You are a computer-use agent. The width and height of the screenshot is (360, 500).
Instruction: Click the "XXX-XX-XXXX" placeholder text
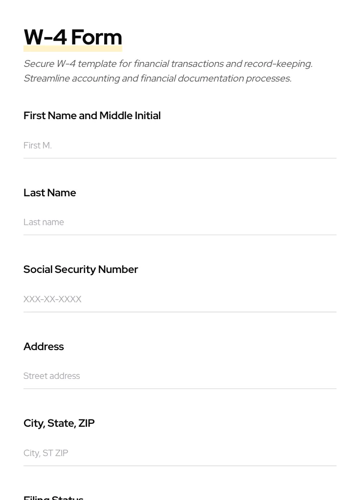(x=52, y=299)
